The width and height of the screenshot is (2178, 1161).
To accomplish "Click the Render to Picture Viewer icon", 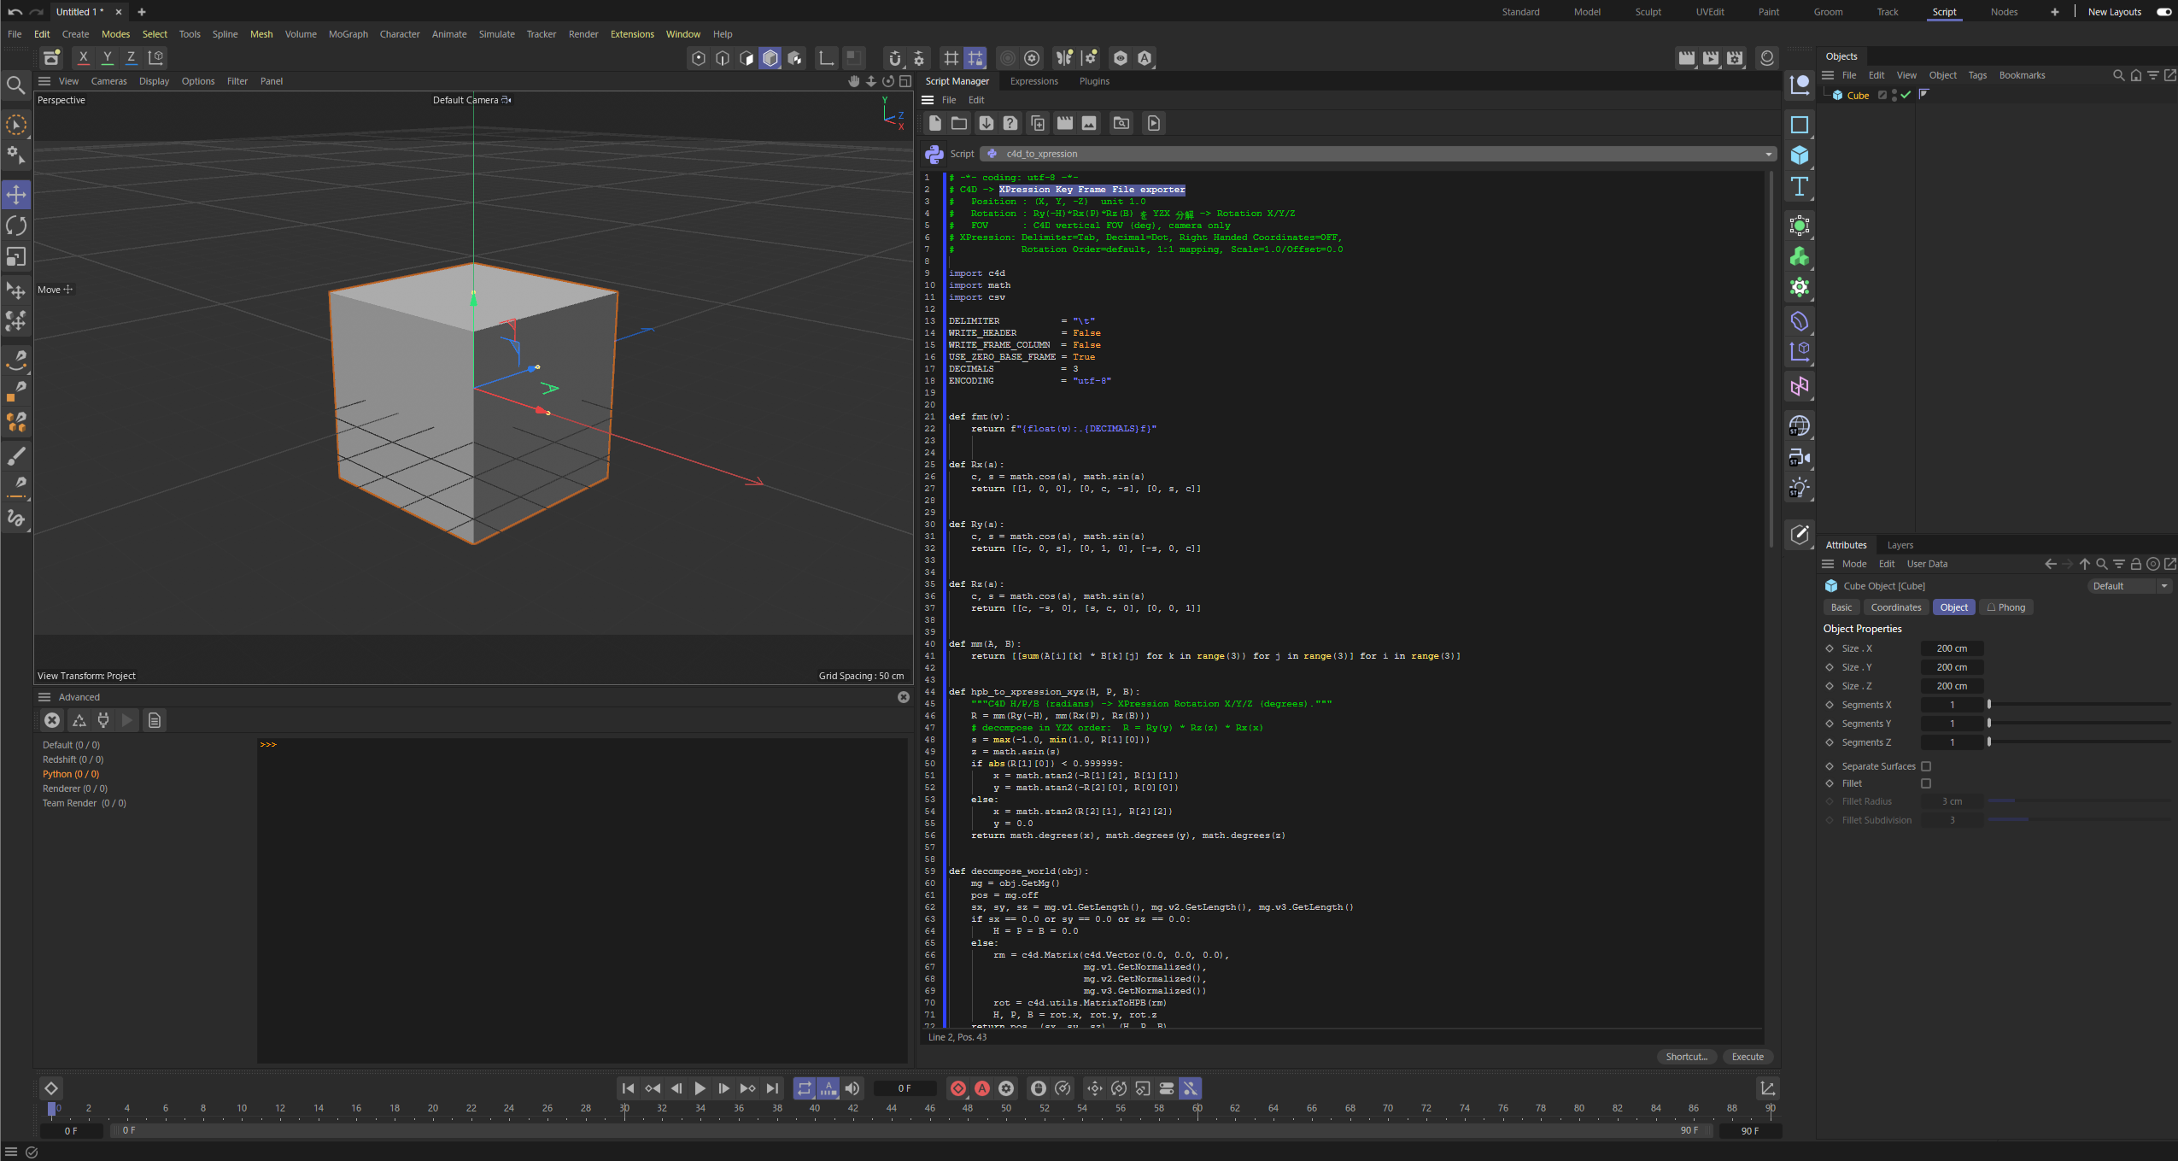I will pos(1711,57).
